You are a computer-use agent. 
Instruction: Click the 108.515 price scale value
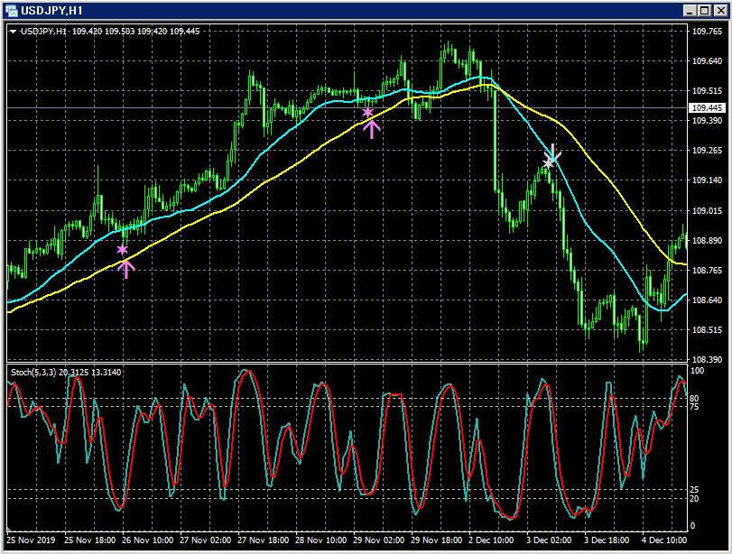pyautogui.click(x=707, y=330)
